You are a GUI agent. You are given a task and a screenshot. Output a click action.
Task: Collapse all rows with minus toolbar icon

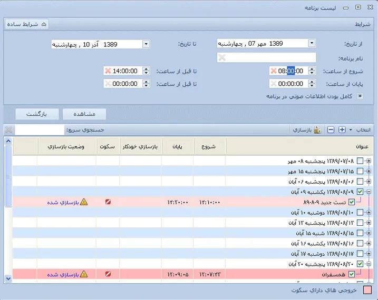pos(331,129)
